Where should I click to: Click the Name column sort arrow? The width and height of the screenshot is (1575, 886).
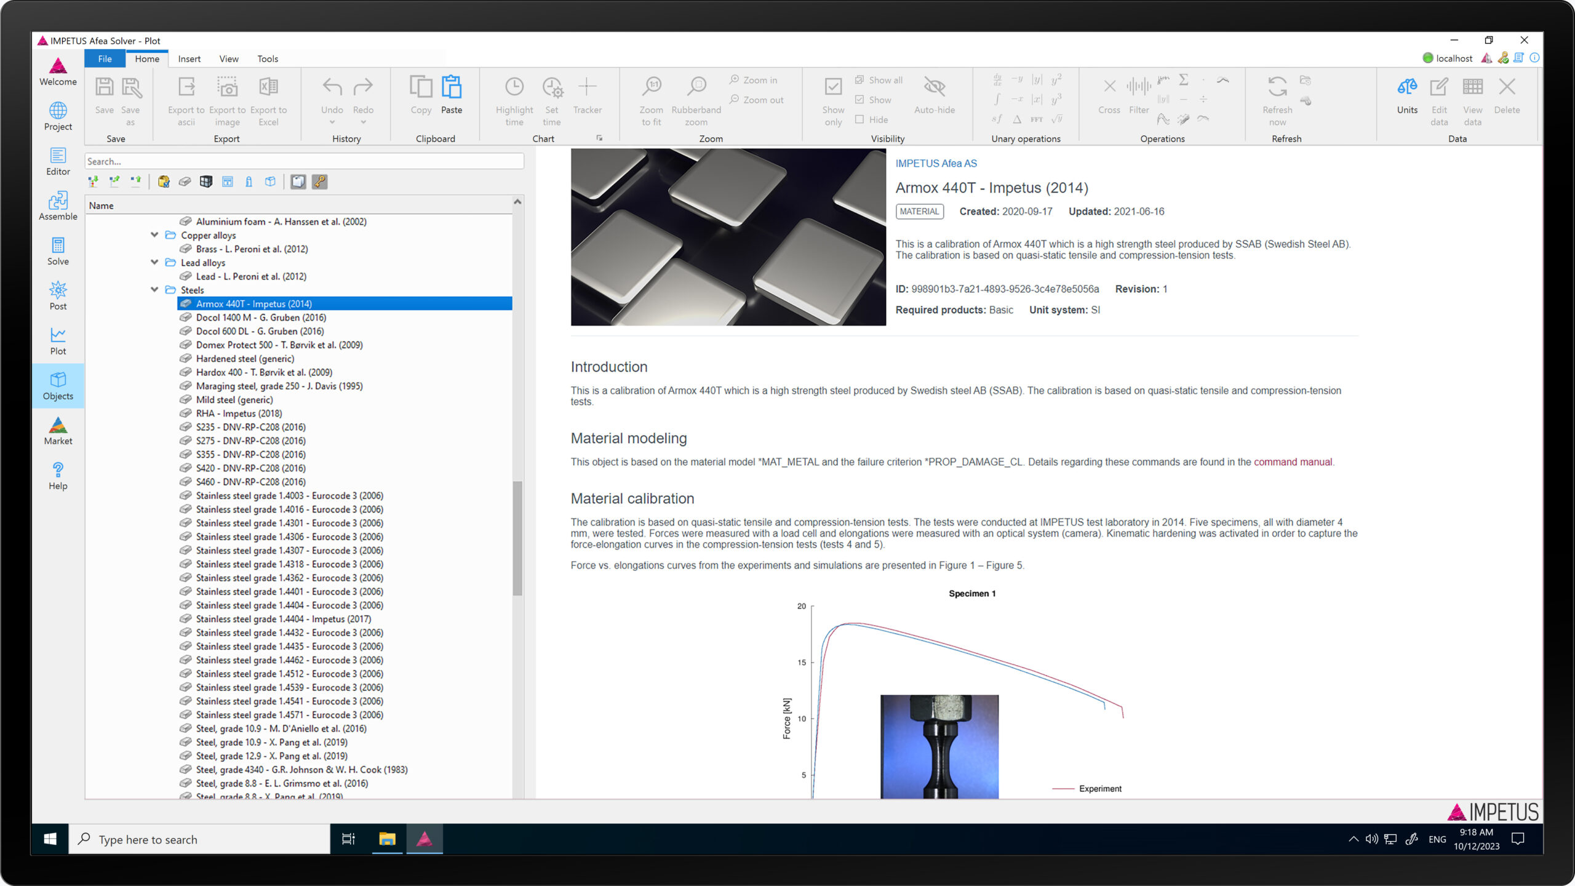click(517, 202)
